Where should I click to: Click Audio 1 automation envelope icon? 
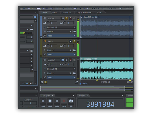click(45, 36)
